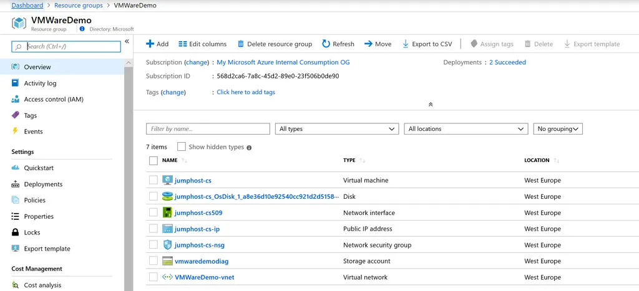
Task: Click the vmwaredemodiag storage account icon
Action: (x=167, y=261)
